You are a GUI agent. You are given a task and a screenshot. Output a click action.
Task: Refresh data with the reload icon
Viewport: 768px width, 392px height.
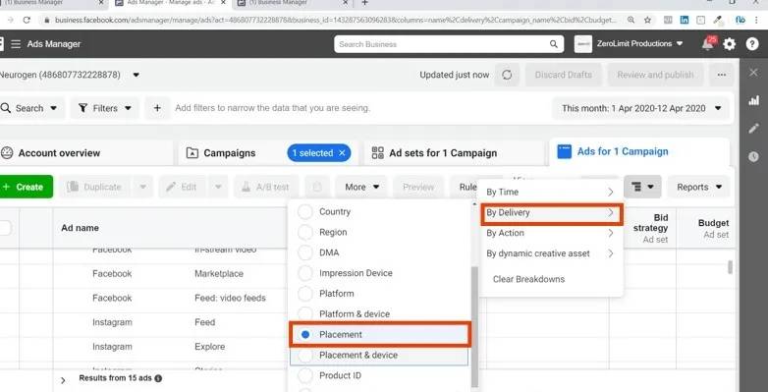pyautogui.click(x=507, y=75)
